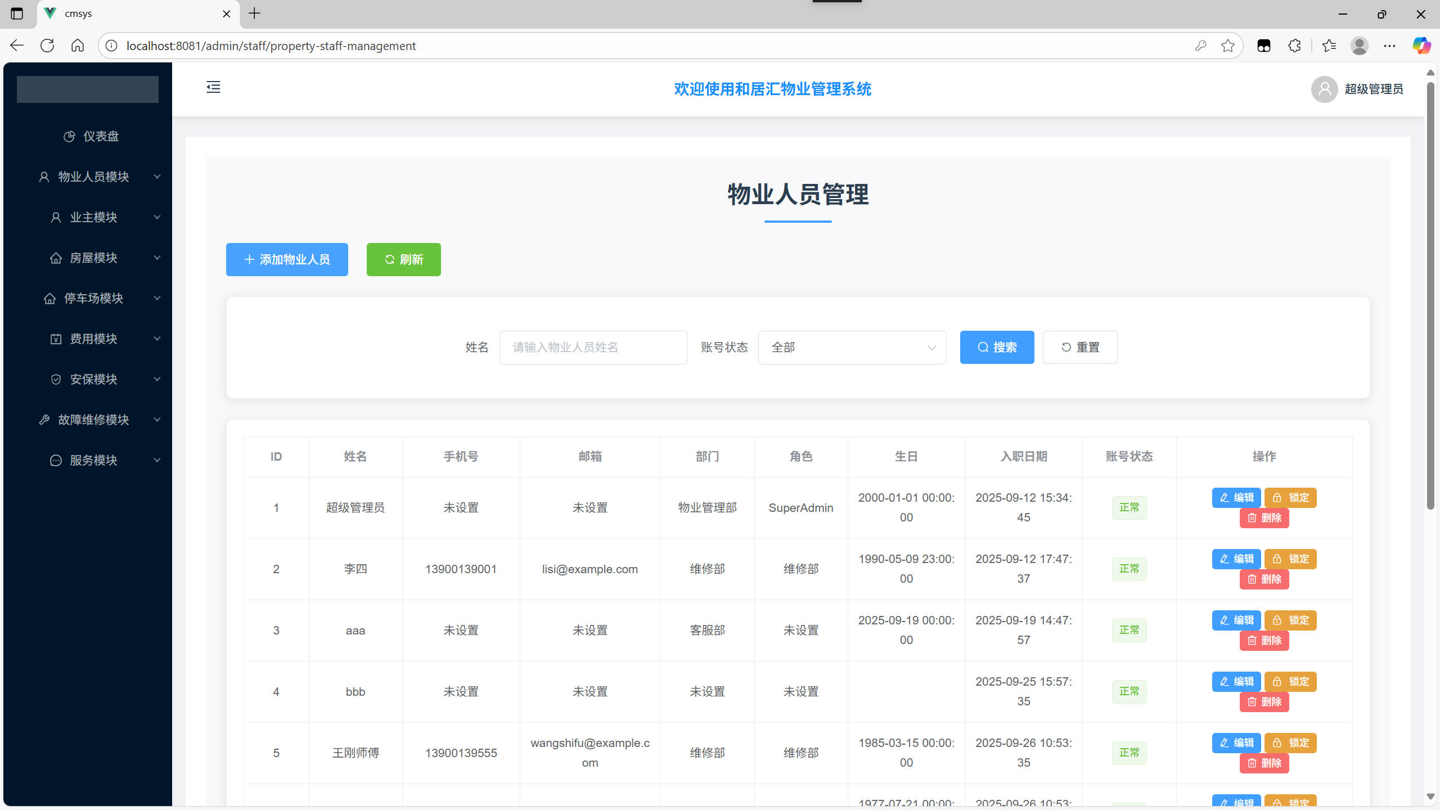Click the house icon beside 房屋模块
Screen dimensions: 1440x810
[x=56, y=258]
